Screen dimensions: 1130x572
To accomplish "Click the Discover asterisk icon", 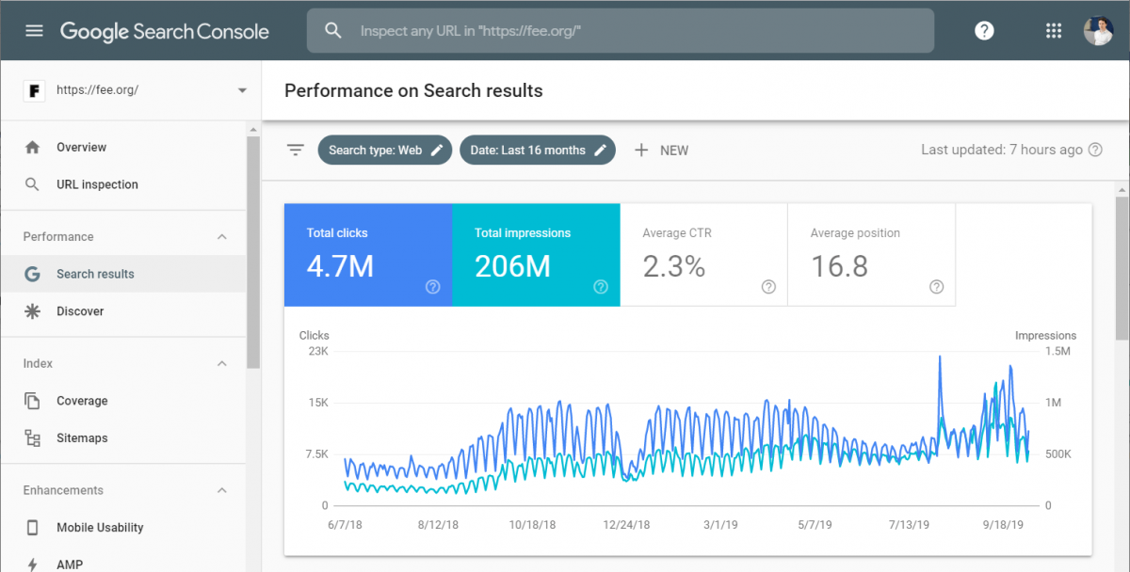I will click(x=33, y=311).
